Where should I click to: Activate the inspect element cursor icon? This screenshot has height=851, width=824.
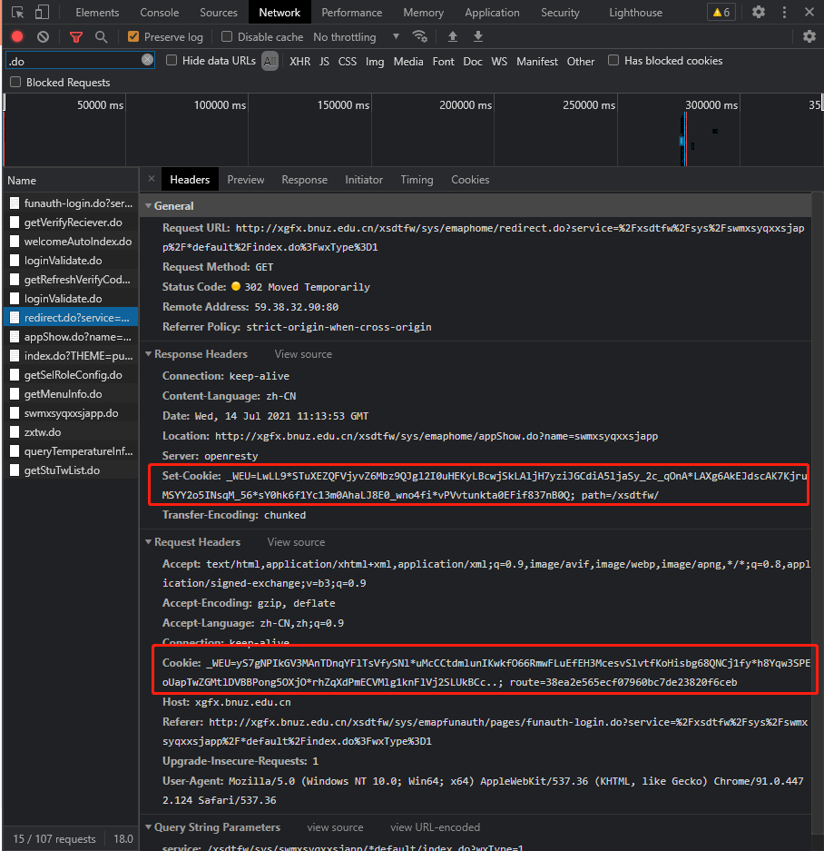click(18, 12)
